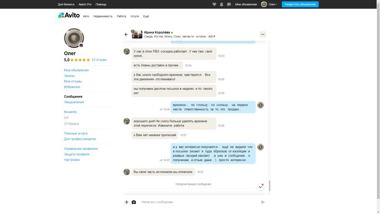Click message 'к Вам нет никаких претензий'

[155, 135]
